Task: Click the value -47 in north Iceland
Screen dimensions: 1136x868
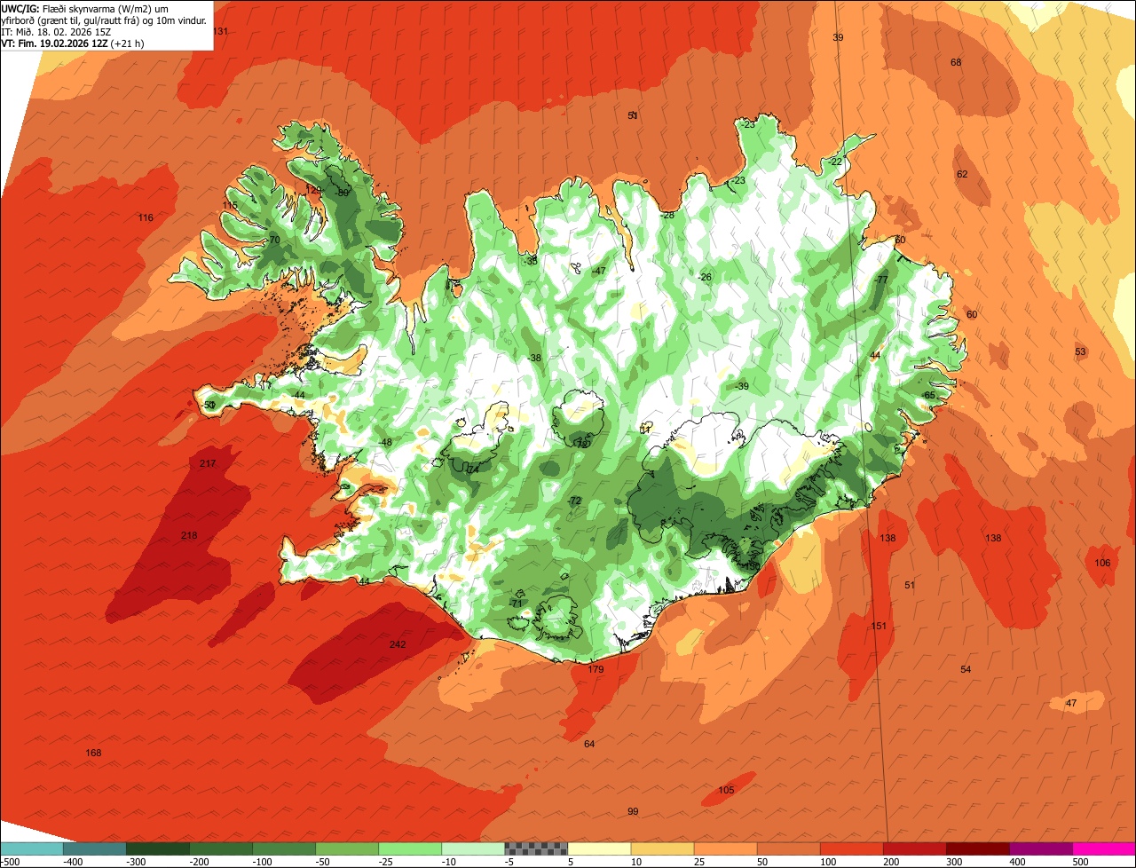Action: [x=598, y=271]
